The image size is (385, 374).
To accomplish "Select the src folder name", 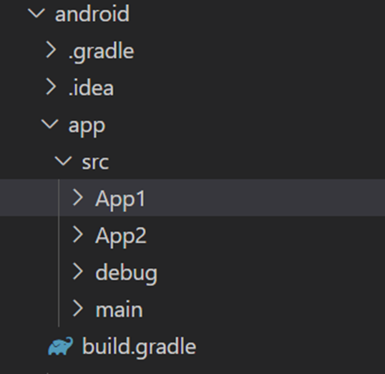I will (x=95, y=163).
